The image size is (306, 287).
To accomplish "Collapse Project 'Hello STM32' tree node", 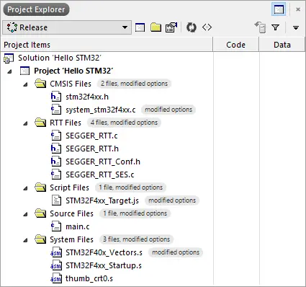I will 9,71.
